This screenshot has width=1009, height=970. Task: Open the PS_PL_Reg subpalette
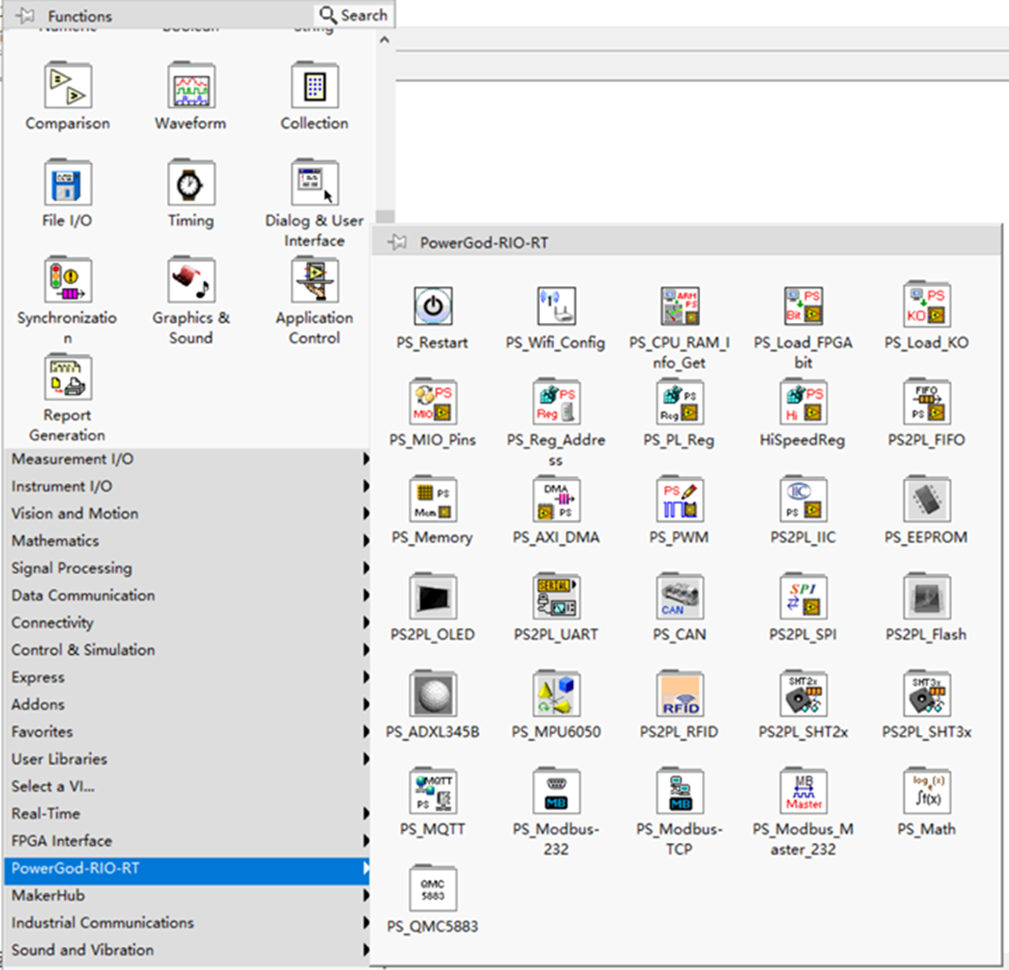coord(679,402)
